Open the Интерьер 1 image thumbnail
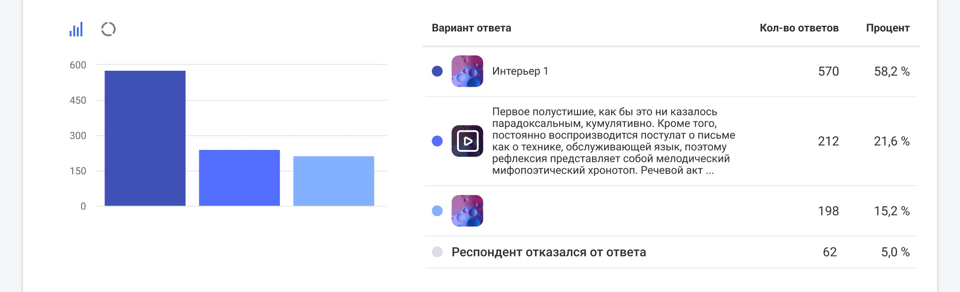 click(467, 71)
